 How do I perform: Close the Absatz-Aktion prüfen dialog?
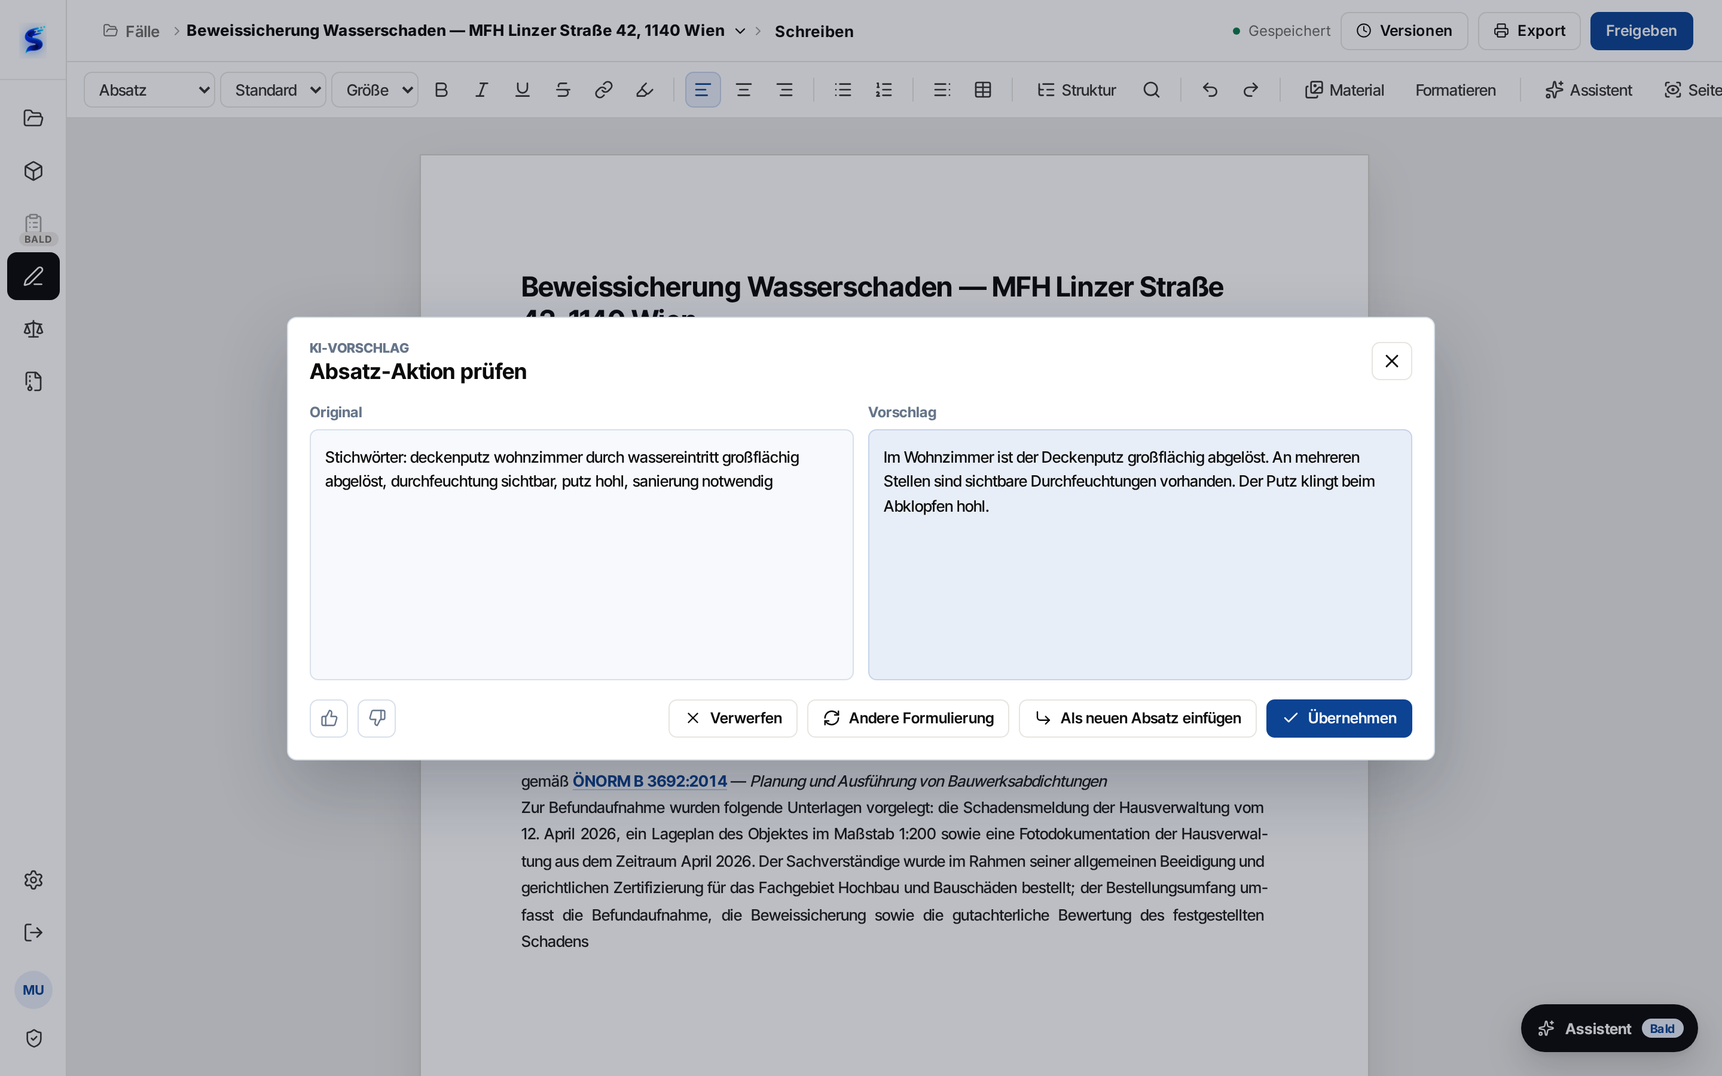point(1391,361)
